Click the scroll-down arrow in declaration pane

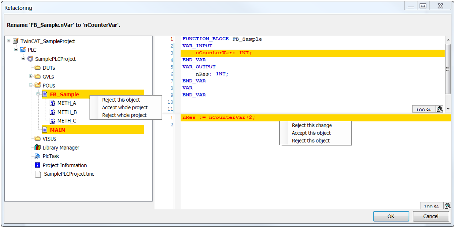[x=448, y=109]
